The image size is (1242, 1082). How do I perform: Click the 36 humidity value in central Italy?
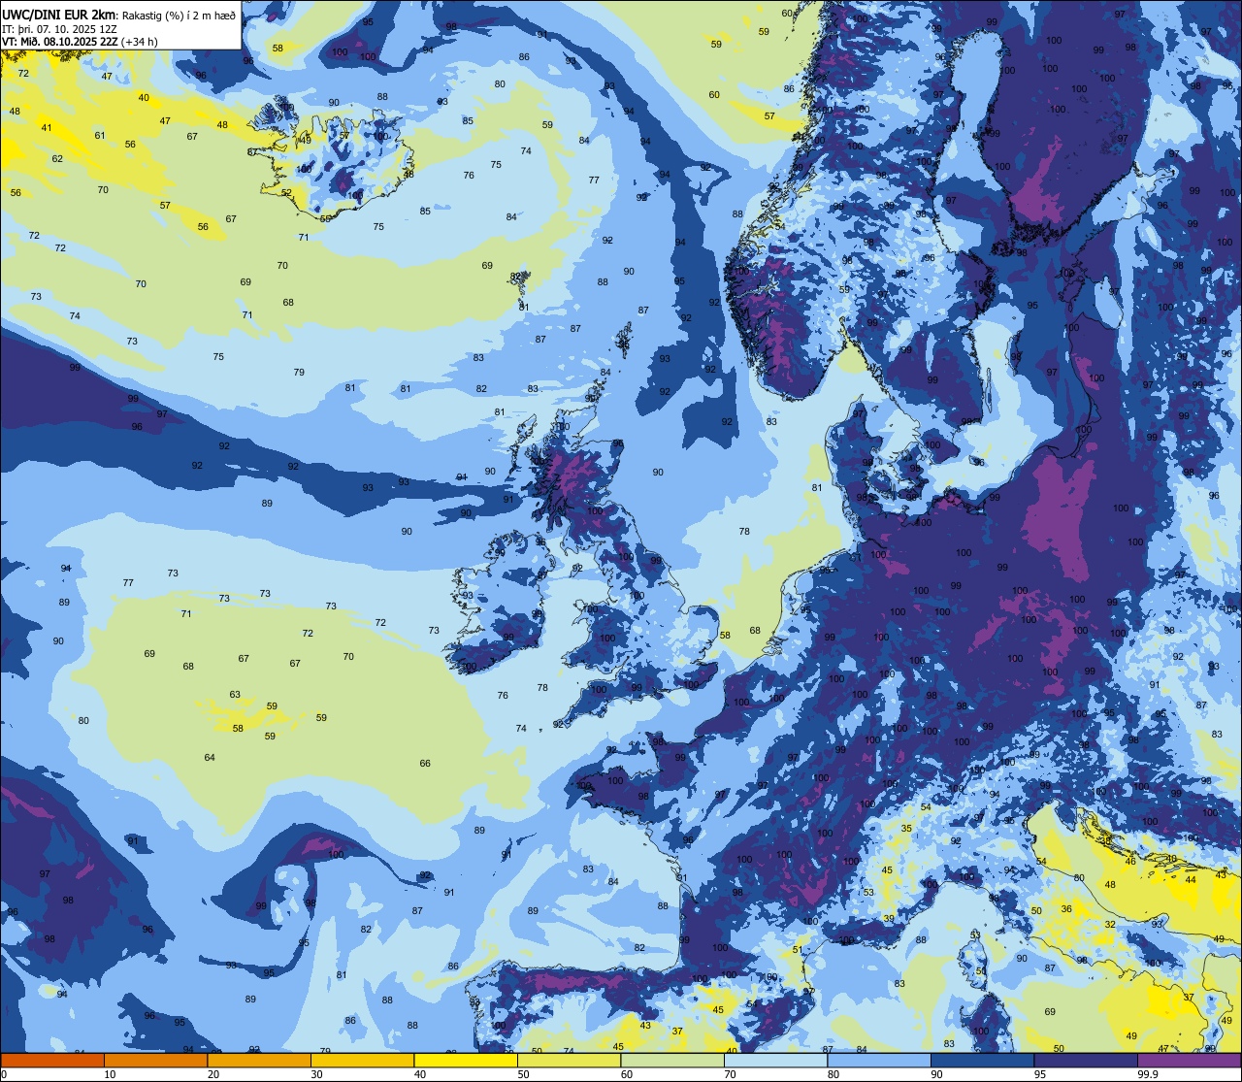point(1066,908)
